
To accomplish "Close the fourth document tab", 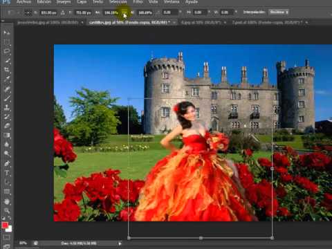I will point(306,23).
